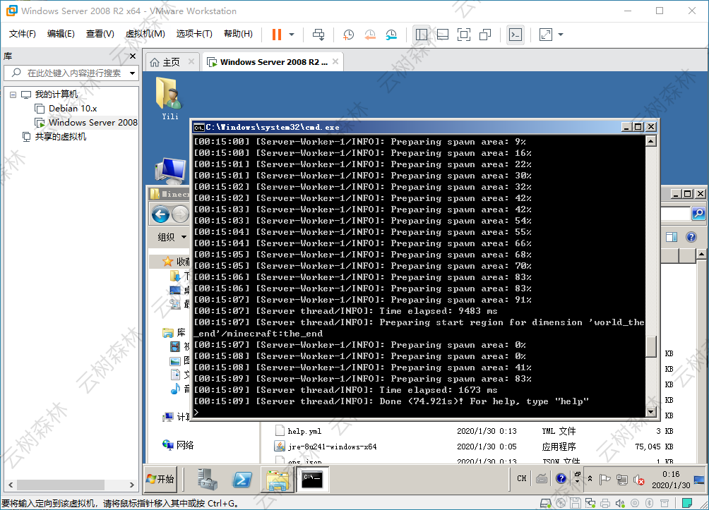Screen dimensions: 709x510
Task: Open the 虚拟机(M) menu
Action: (145, 34)
